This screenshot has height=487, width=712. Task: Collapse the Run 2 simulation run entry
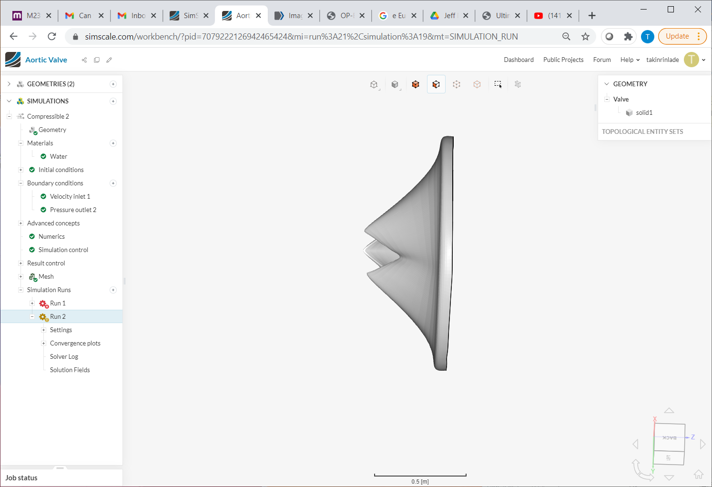pos(32,316)
